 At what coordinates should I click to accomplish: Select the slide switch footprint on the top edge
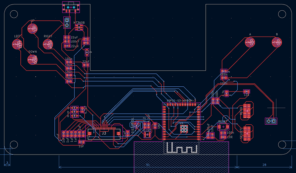point(71,7)
